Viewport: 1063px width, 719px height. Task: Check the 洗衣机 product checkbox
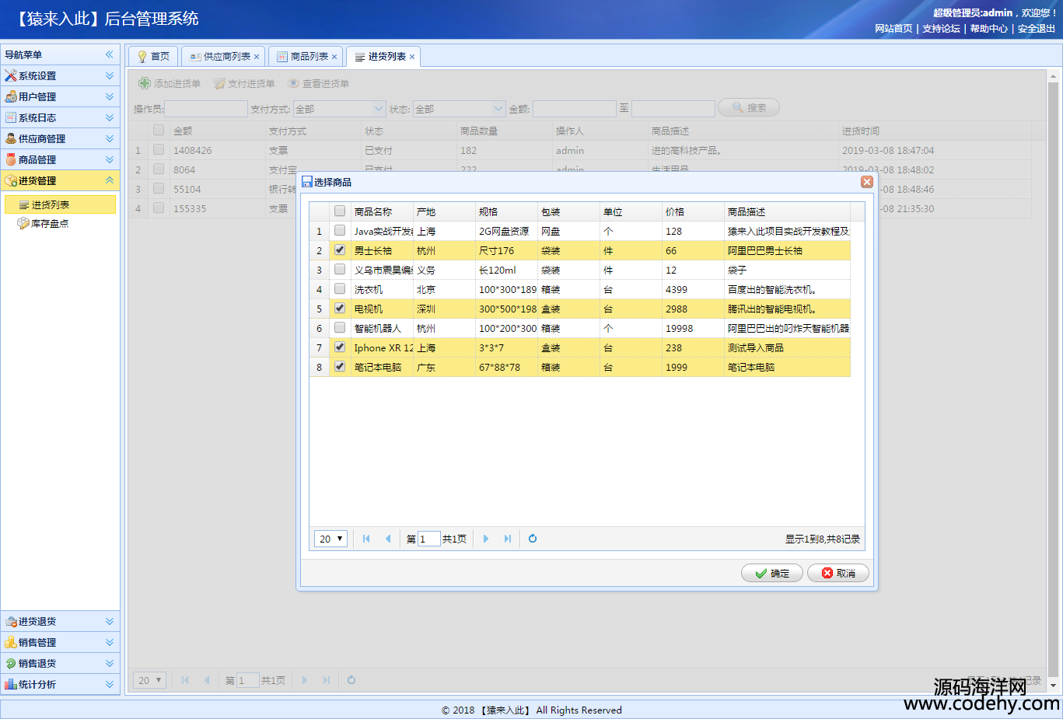(x=340, y=289)
